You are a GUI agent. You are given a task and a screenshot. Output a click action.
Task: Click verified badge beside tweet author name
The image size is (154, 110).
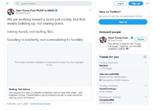coord(56,10)
